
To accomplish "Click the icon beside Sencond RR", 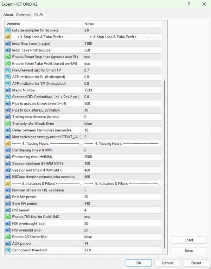I will 8,97.
